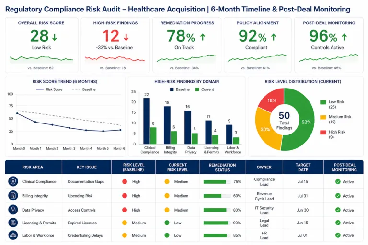Click the Clinical Compliance 75% progress bar
368x245 pixels.
(217, 182)
